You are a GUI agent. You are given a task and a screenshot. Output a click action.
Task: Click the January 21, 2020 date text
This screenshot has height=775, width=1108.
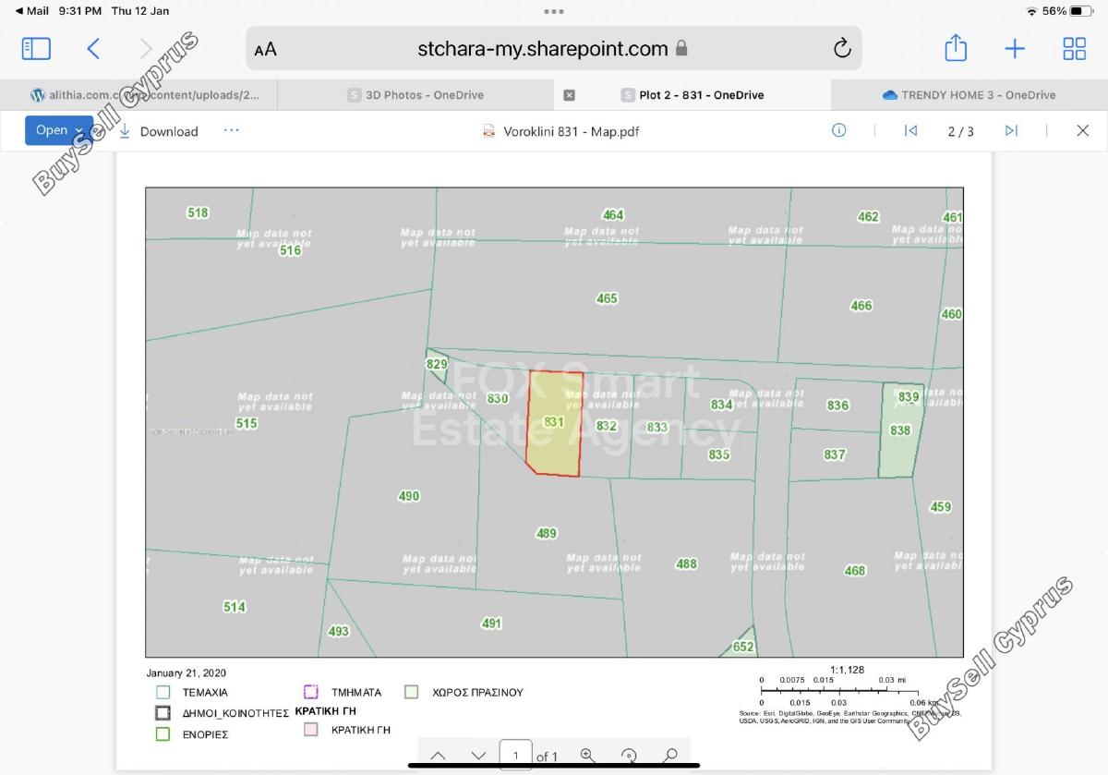(x=186, y=672)
